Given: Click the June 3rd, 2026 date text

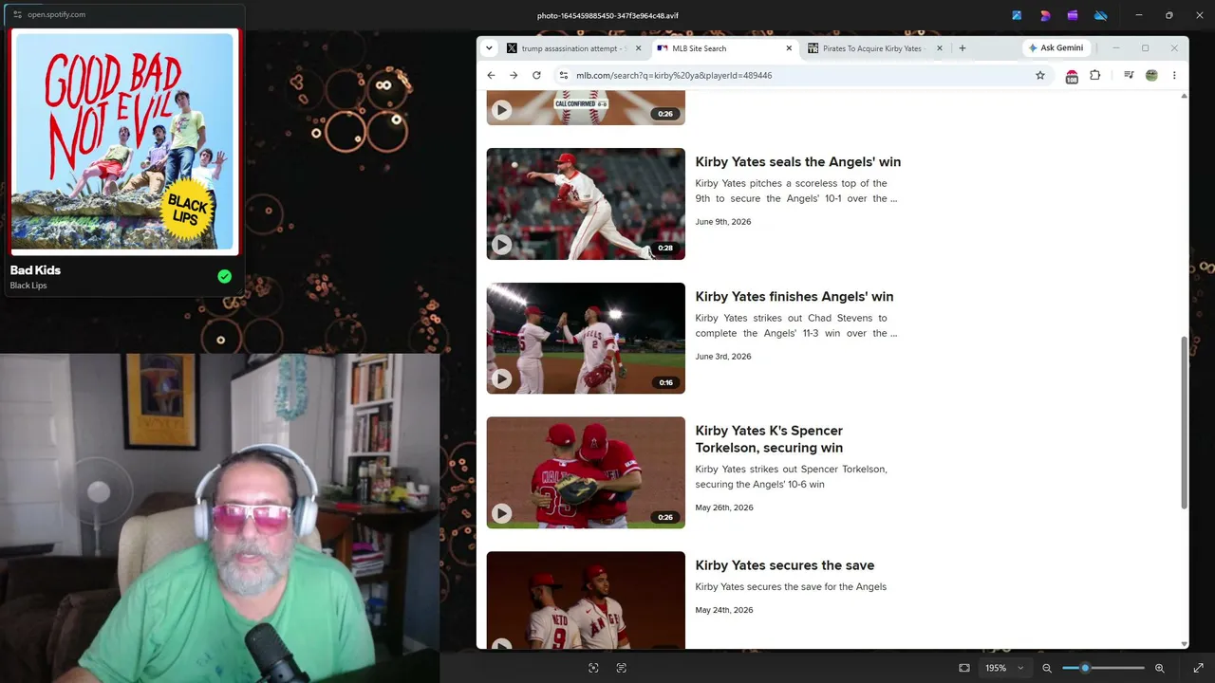Looking at the screenshot, I should pos(722,357).
